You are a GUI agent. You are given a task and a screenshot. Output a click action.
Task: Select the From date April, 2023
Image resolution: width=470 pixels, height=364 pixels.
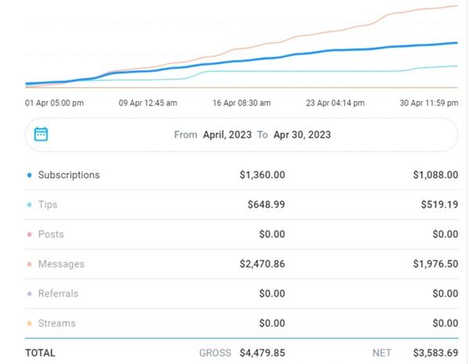tap(227, 135)
